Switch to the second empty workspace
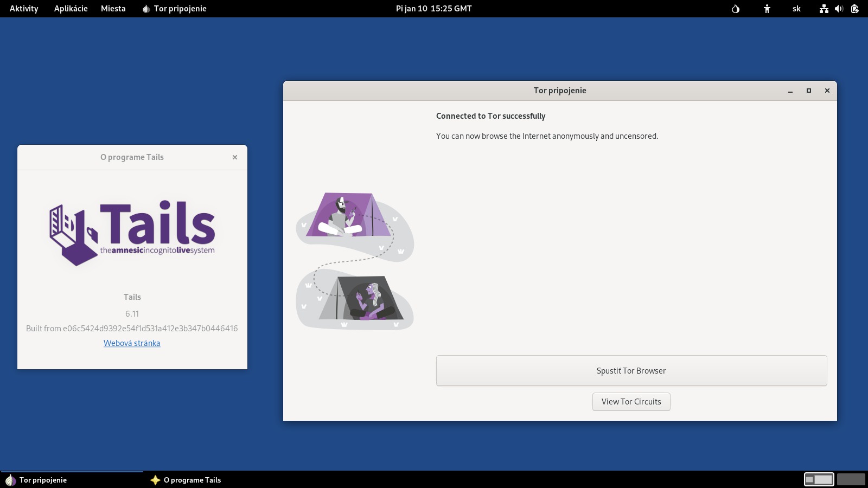This screenshot has height=488, width=868. point(851,479)
